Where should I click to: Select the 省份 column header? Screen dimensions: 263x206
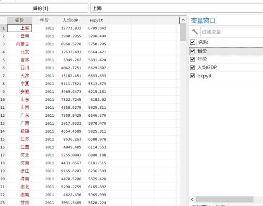[20, 20]
